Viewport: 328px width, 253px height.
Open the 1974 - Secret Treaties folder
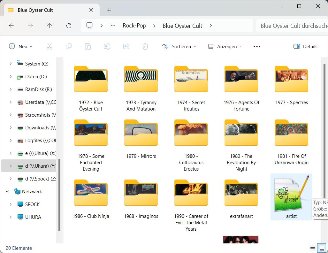191,88
